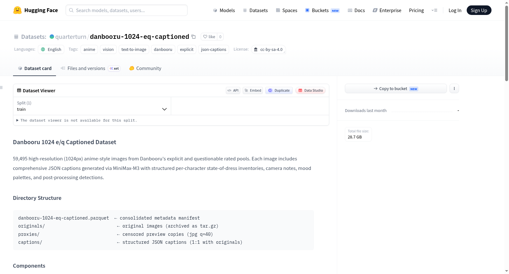Click Copy to bucket button
Image resolution: width=509 pixels, height=274 pixels.
pos(396,88)
